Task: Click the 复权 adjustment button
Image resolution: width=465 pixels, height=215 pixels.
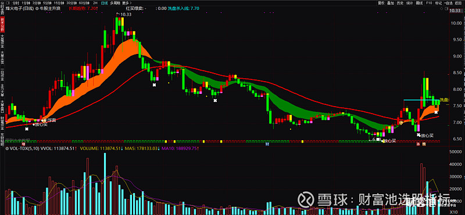Action: click(x=381, y=3)
